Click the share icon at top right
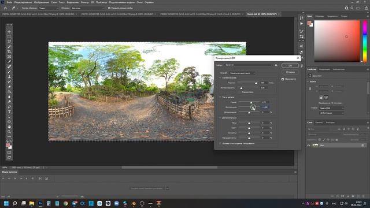Viewport: 370px width, 208px height. pos(367,8)
